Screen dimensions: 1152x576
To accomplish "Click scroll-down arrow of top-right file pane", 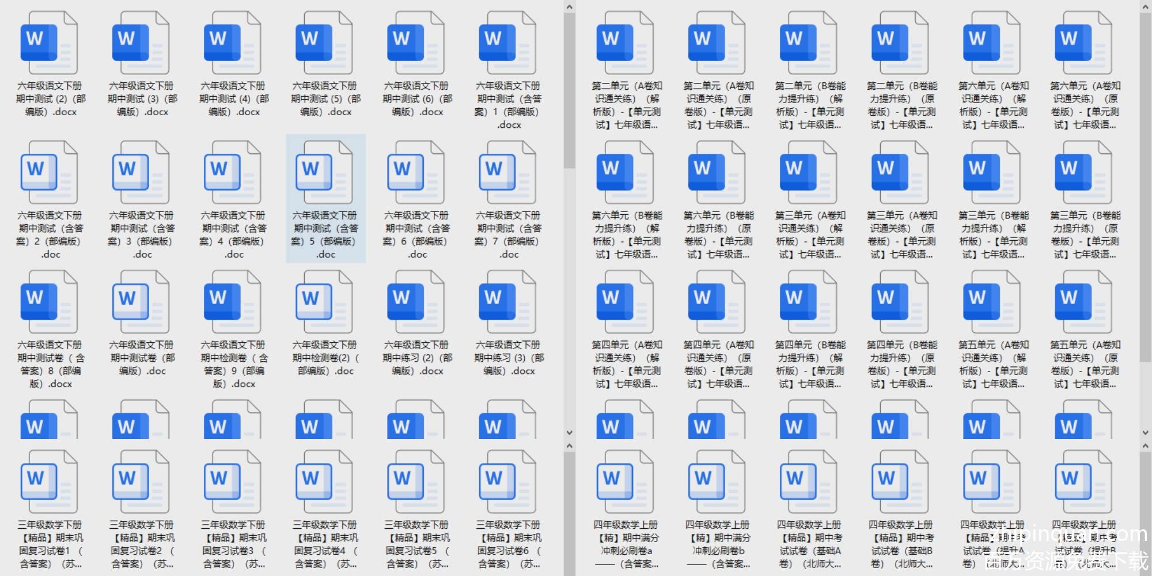I will pos(1145,433).
